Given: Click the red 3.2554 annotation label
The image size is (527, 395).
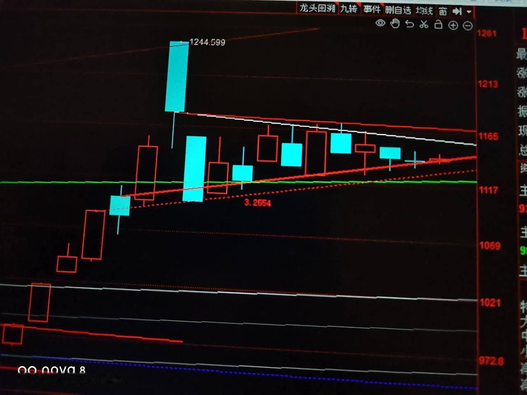Looking at the screenshot, I should [x=257, y=202].
